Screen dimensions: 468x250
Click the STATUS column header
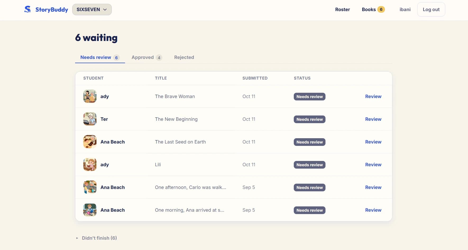[x=302, y=78]
